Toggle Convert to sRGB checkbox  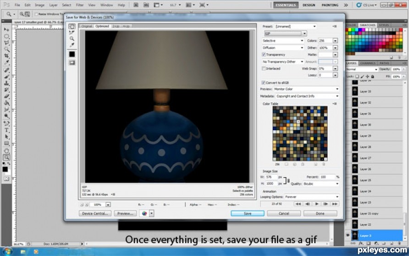coord(264,83)
